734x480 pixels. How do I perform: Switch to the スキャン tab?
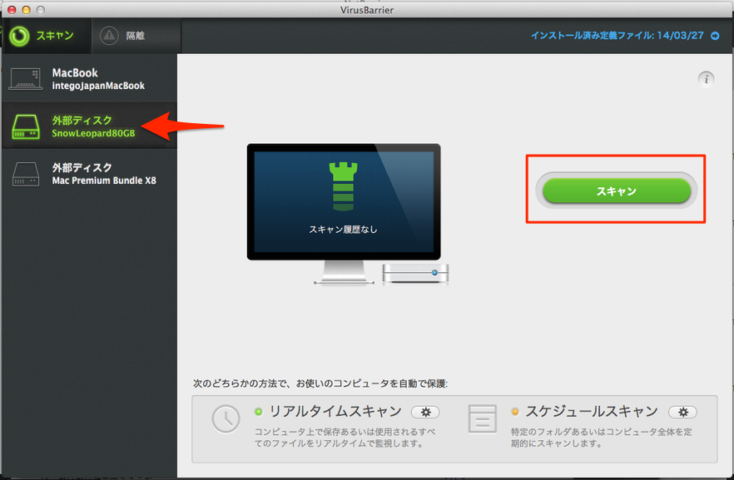pos(46,36)
